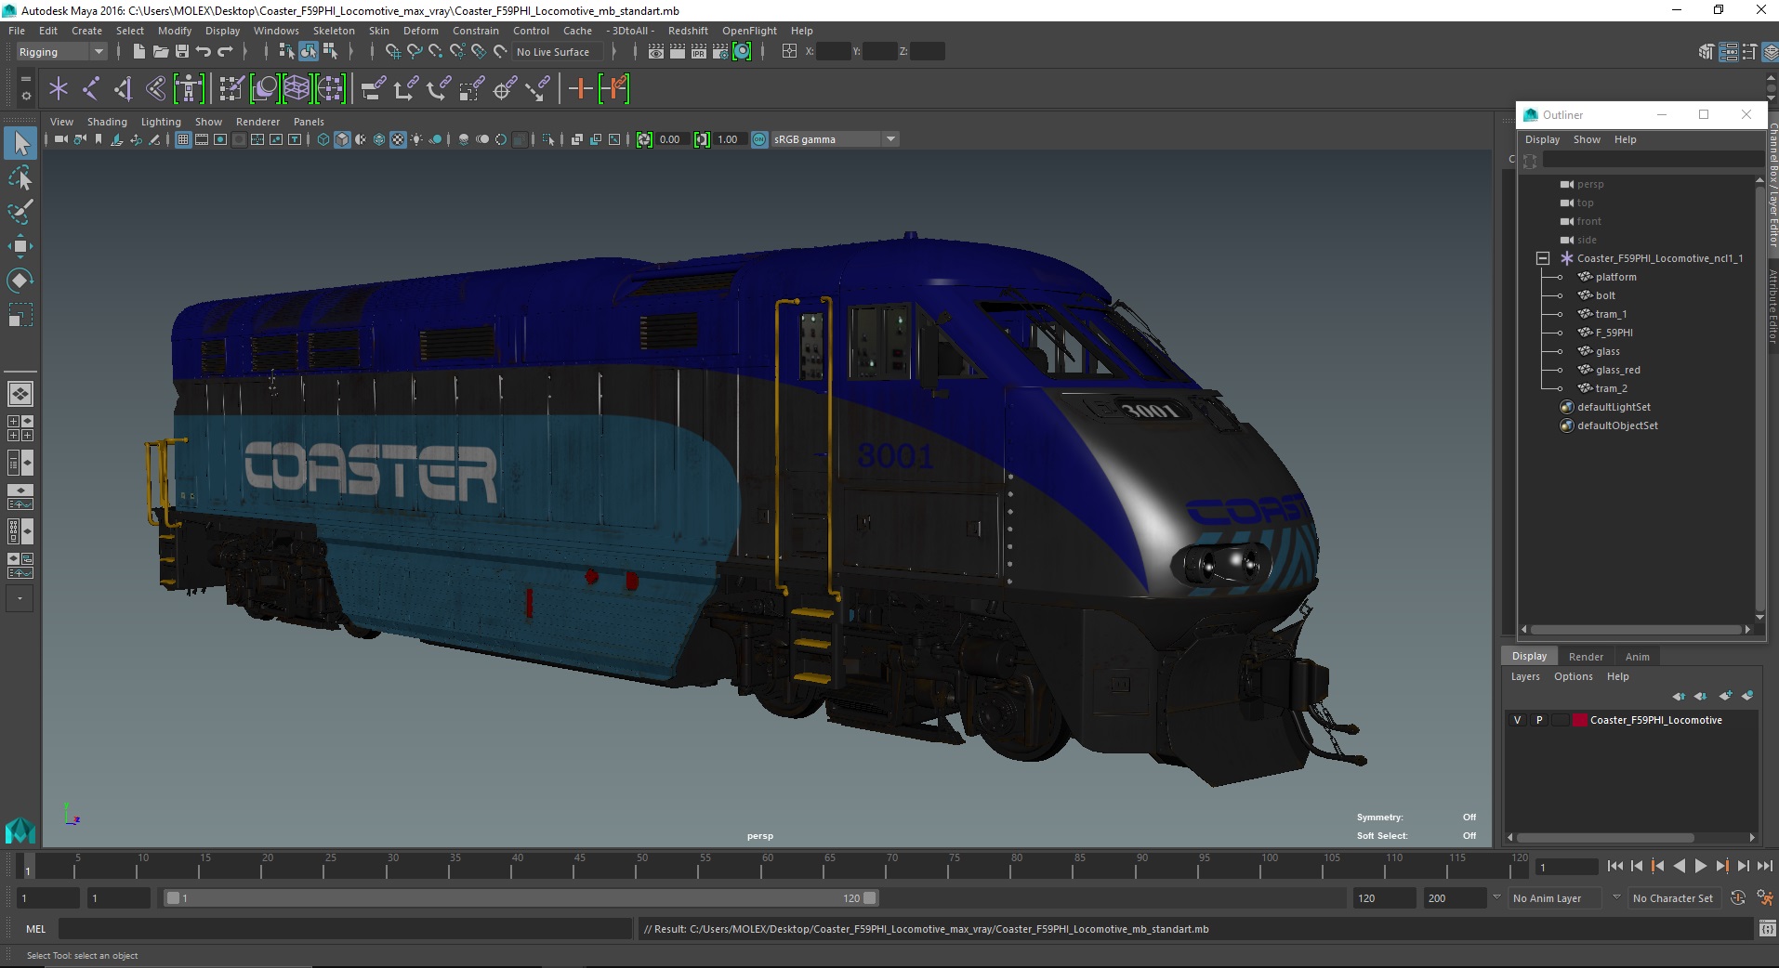This screenshot has height=968, width=1779.
Task: Click the Blend Shape shelf icon
Action: 264,89
